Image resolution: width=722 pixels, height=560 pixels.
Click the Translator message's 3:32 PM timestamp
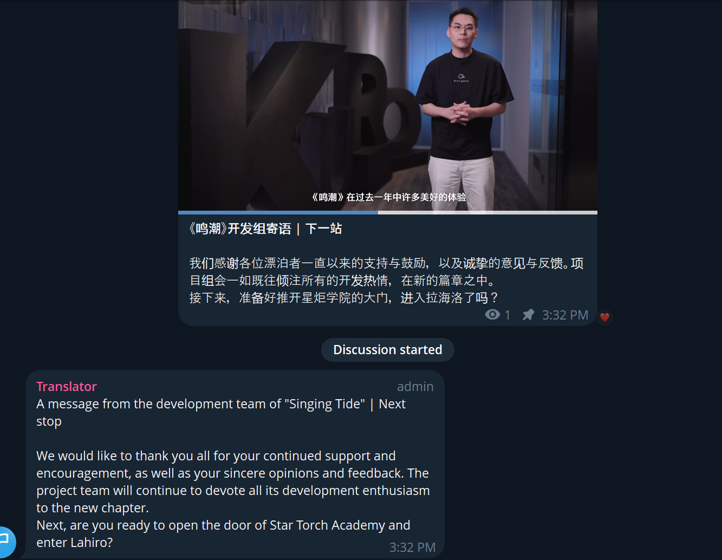(x=412, y=548)
